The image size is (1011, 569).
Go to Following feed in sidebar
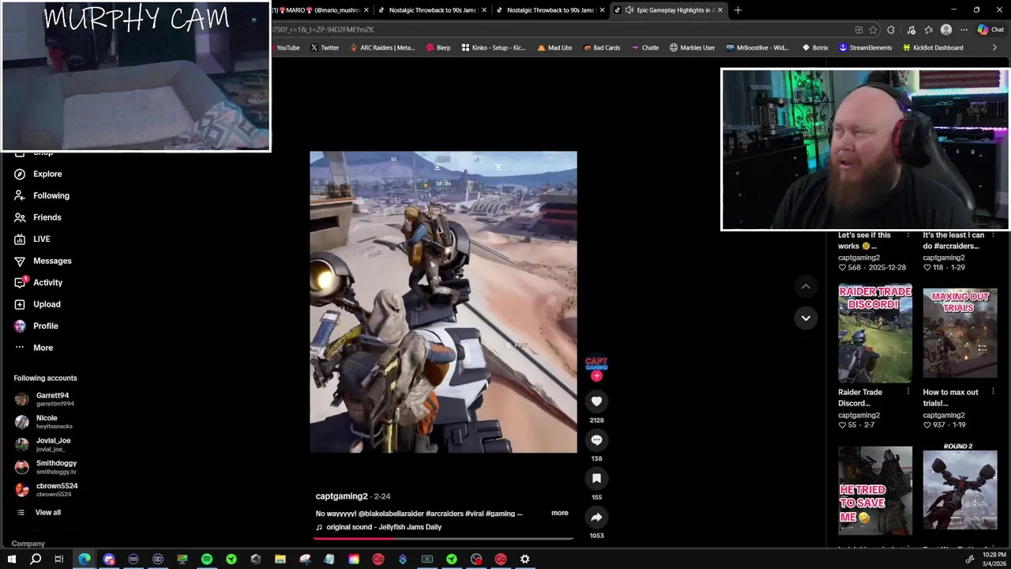(42, 195)
